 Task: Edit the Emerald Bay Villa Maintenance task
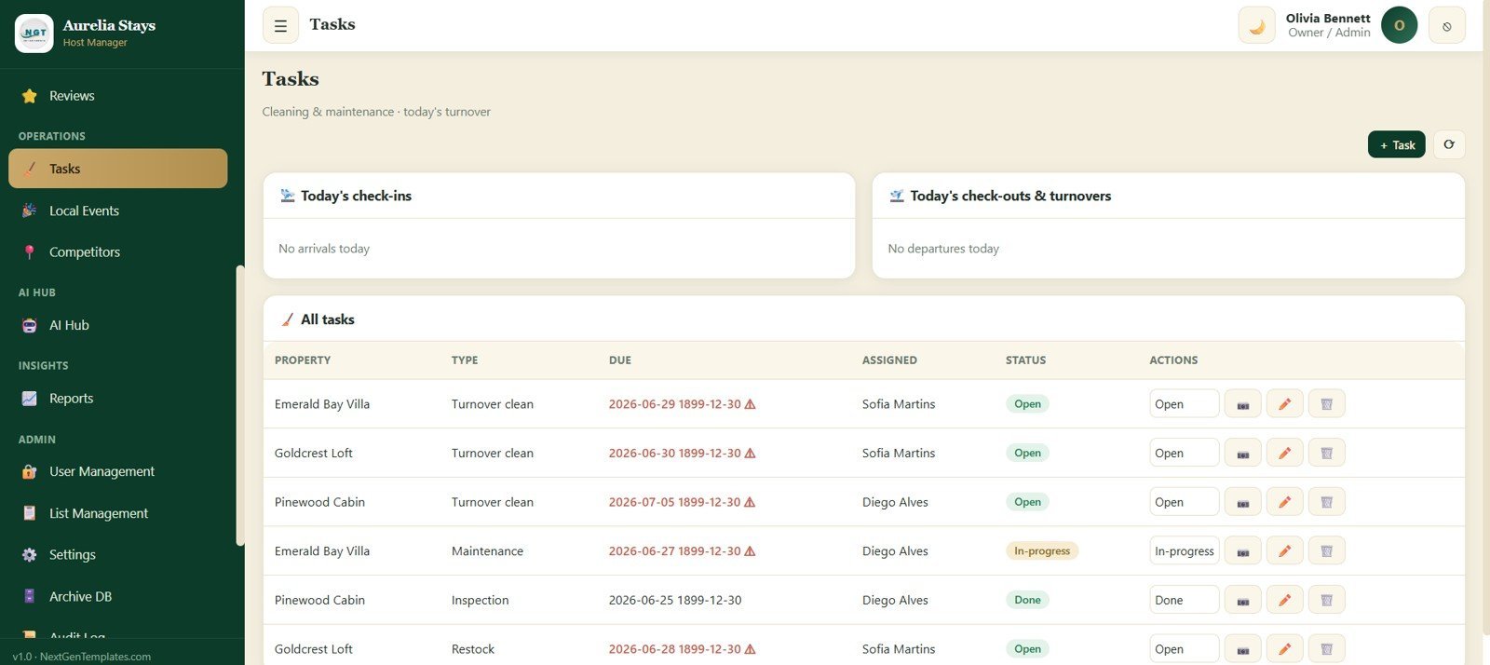[1284, 551]
